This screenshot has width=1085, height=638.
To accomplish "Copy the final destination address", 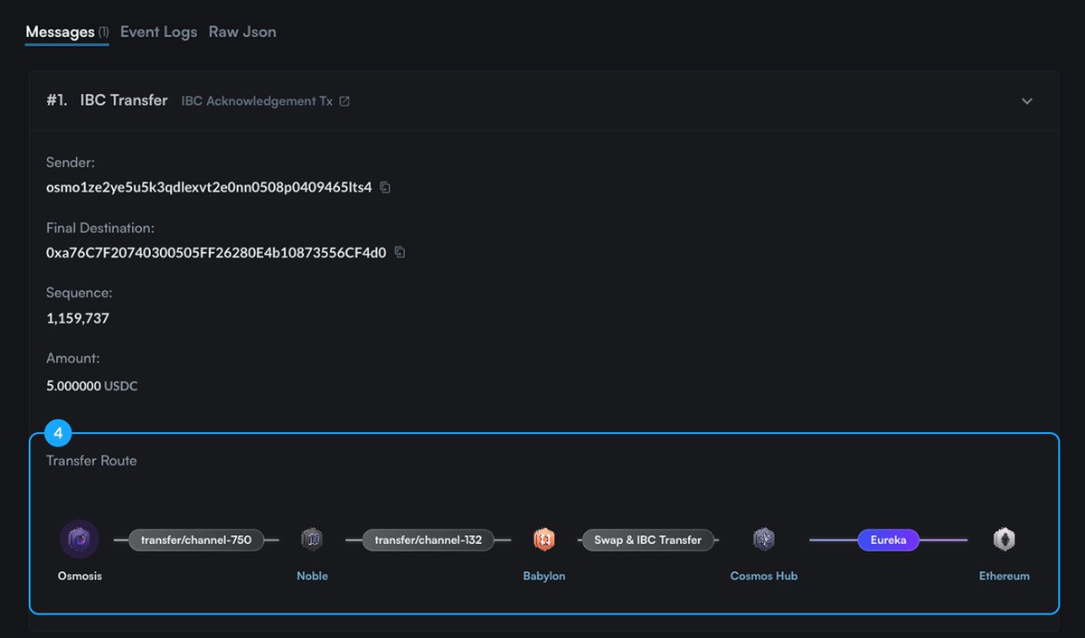I will pos(400,253).
